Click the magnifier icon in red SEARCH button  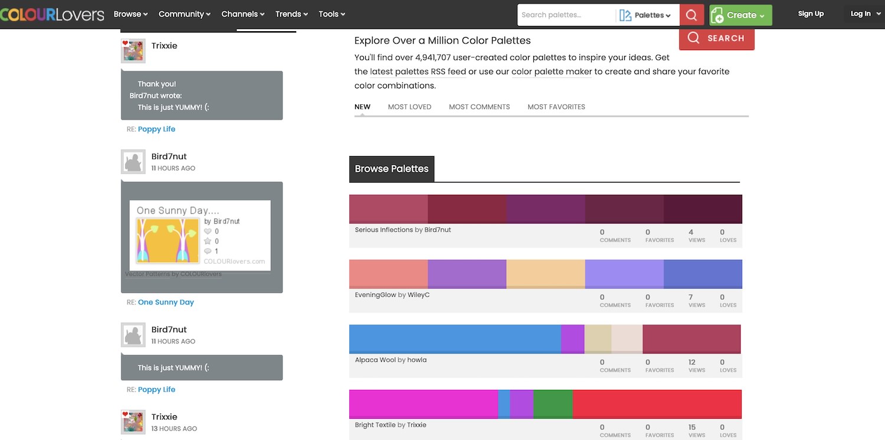coord(693,38)
